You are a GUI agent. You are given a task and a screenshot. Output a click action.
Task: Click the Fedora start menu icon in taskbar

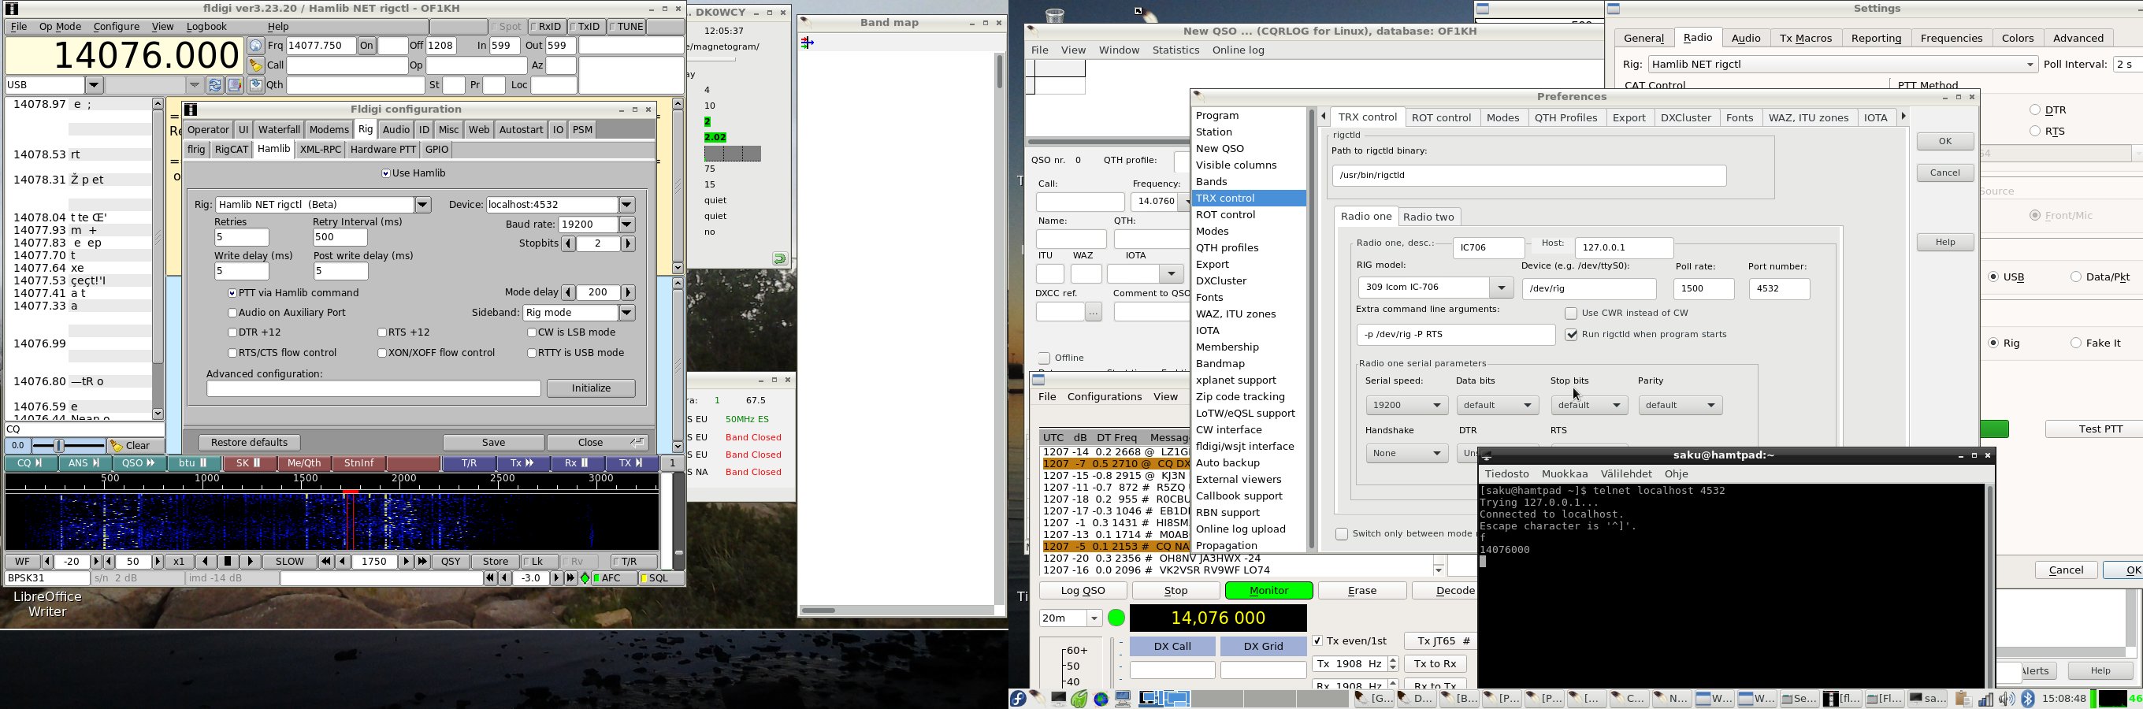click(1018, 699)
